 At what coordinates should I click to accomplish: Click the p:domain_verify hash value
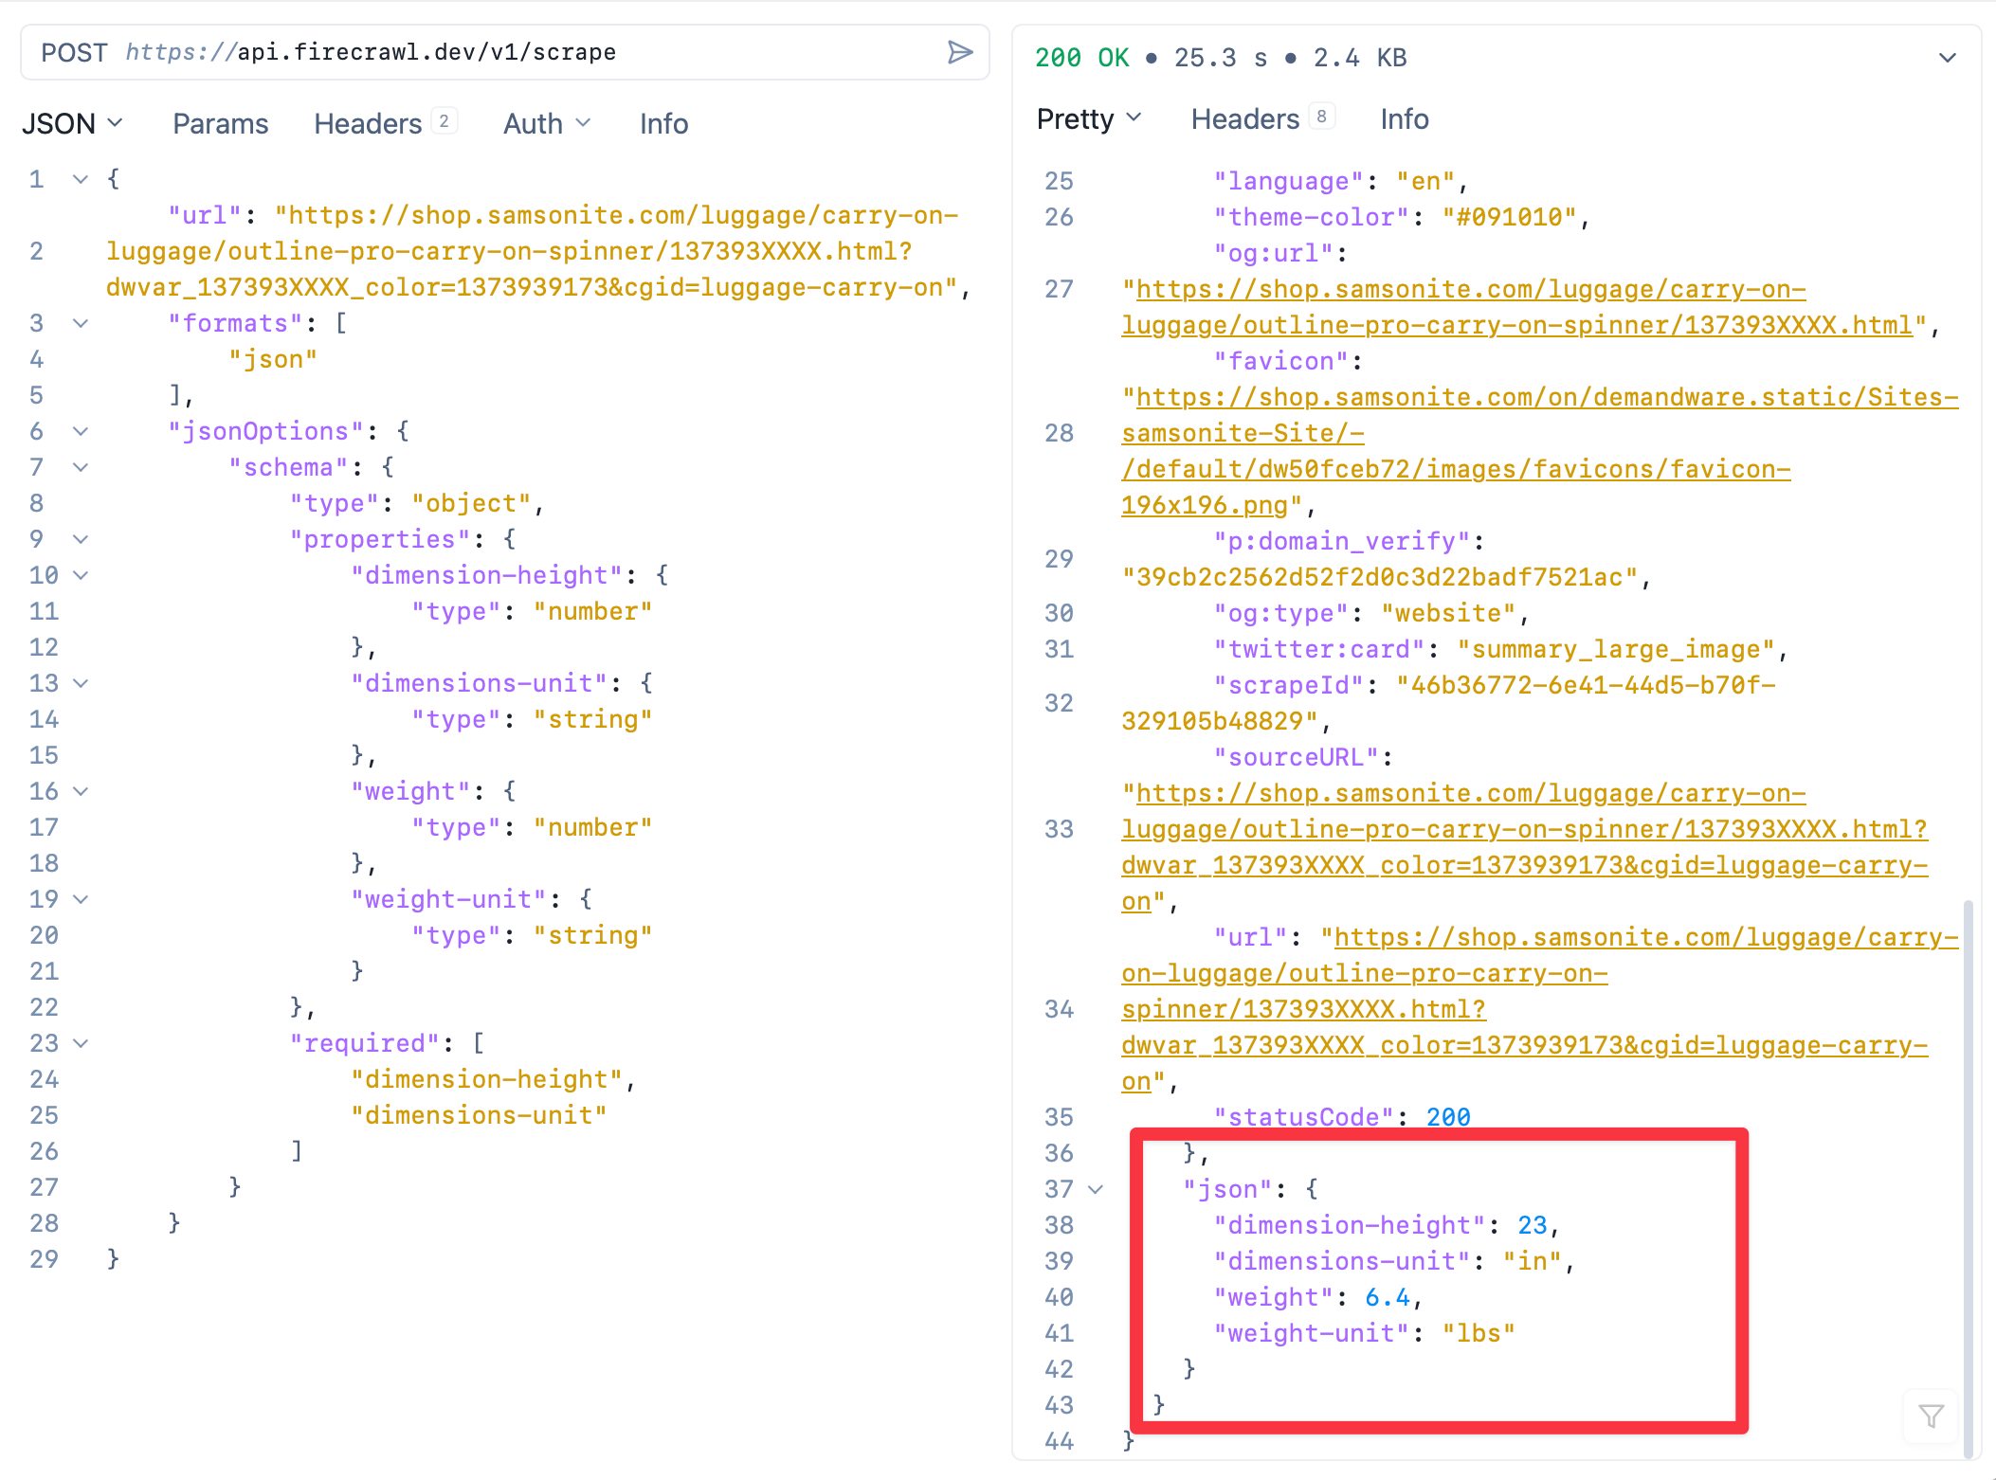point(1380,577)
